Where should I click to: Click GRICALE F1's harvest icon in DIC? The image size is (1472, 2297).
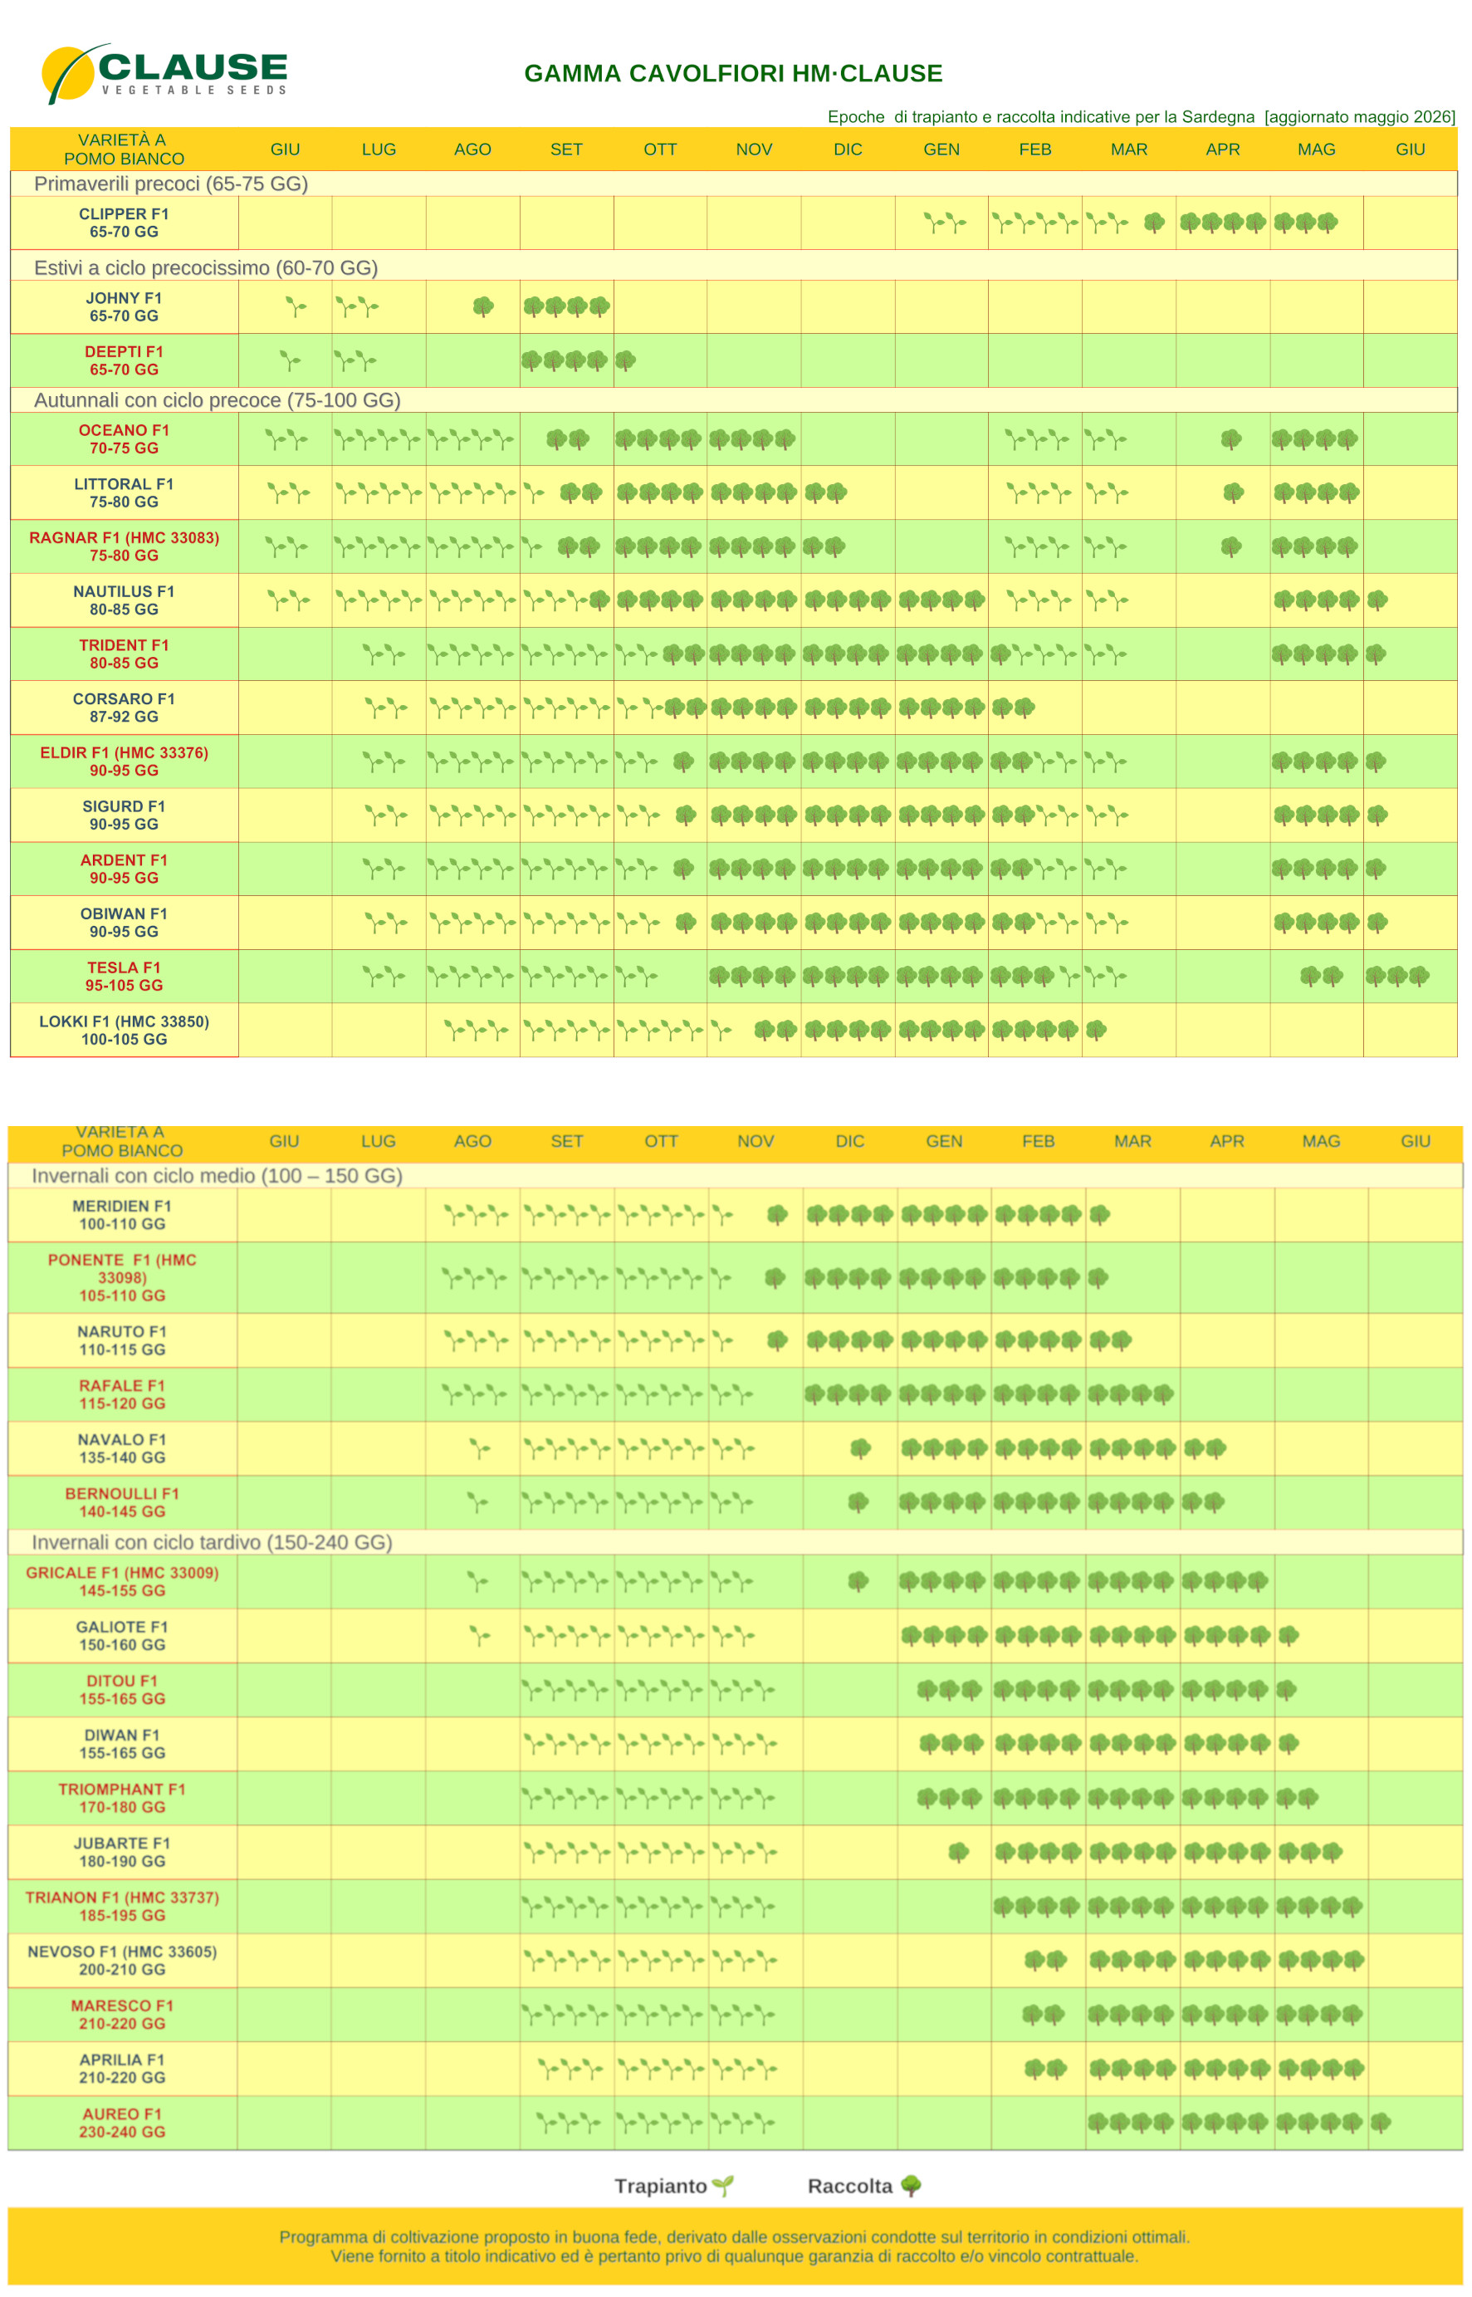tap(858, 1581)
